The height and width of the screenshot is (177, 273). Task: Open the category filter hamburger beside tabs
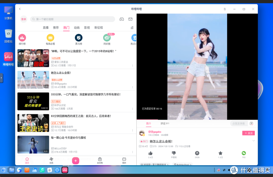[132, 28]
